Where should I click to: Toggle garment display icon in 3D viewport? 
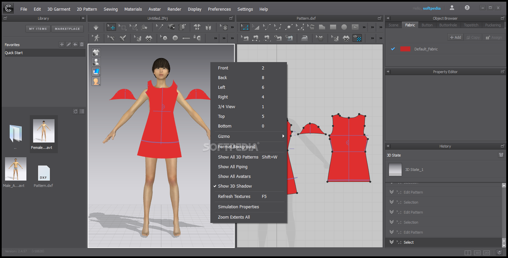(x=96, y=52)
